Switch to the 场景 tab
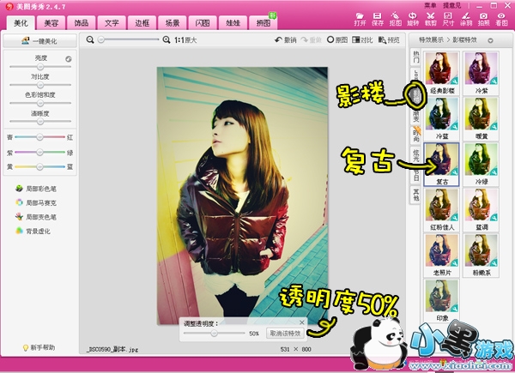515x373 pixels. (173, 22)
